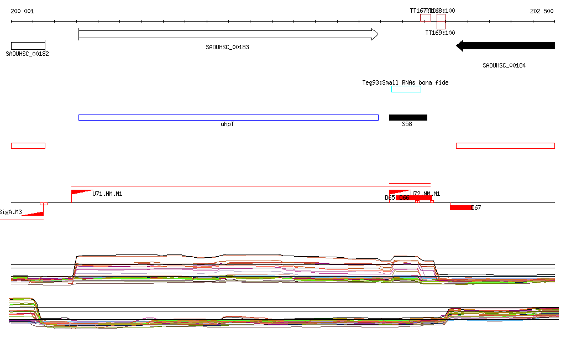Click the SAOUHSC_00183 label text
The width and height of the screenshot is (566, 338).
pyautogui.click(x=227, y=48)
